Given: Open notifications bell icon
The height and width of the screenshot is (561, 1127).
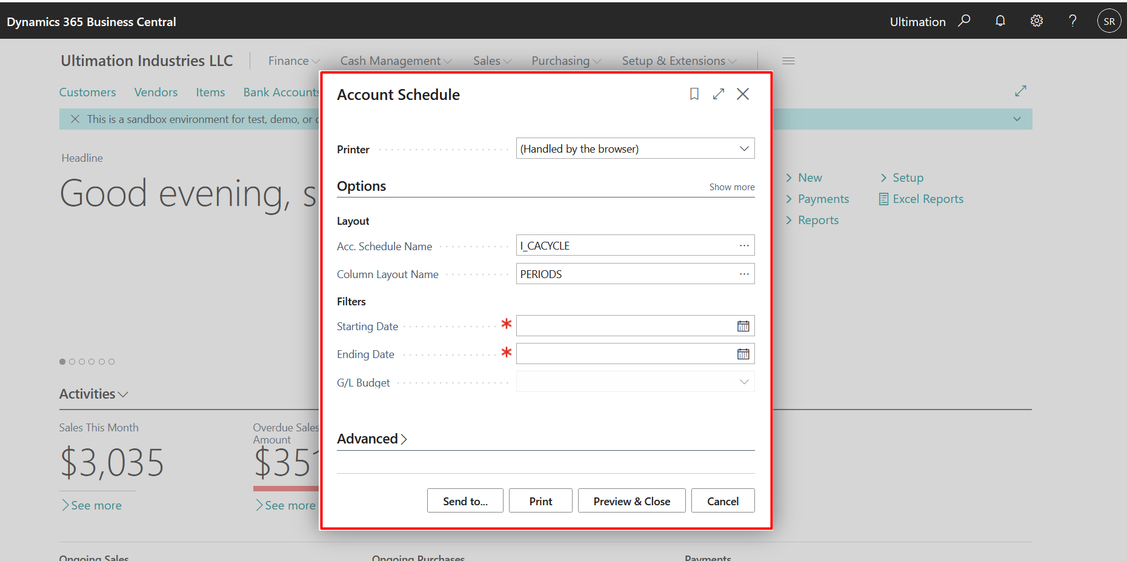Looking at the screenshot, I should pos(1000,20).
